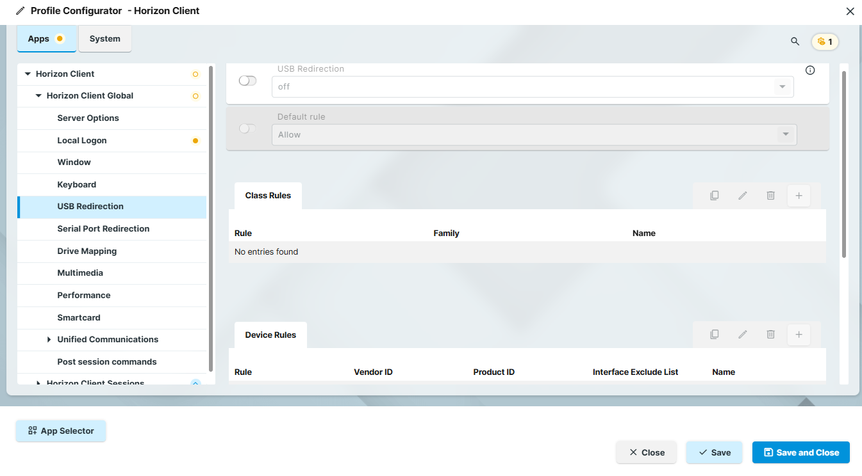Switch to the Device Rules tab
Image resolution: width=862 pixels, height=476 pixels.
270,334
